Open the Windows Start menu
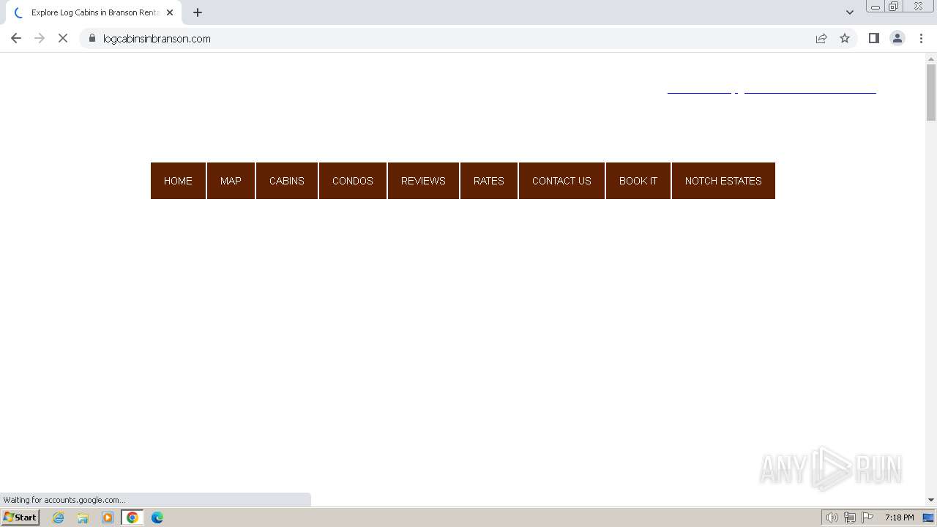 [x=20, y=517]
